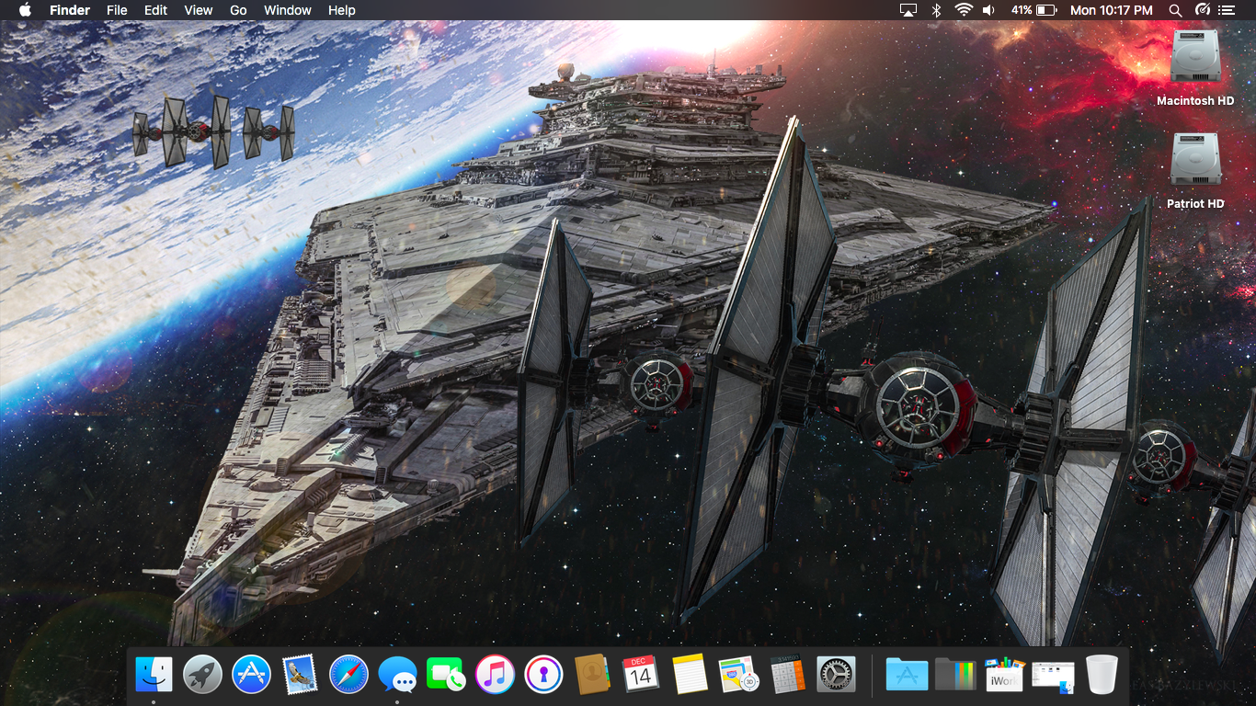Open the Trash in the Dock

click(x=1102, y=675)
